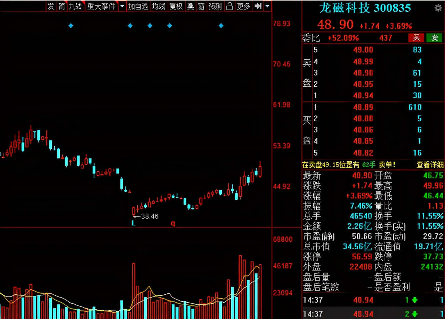This screenshot has width=445, height=319.
Task: Open the 查看详细 link
Action: pos(430,165)
